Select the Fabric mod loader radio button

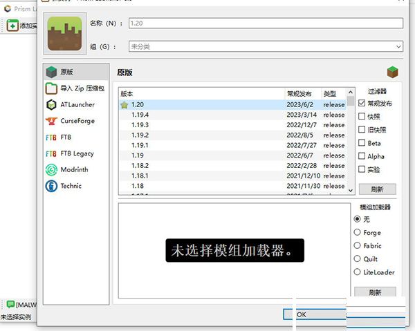pos(358,245)
